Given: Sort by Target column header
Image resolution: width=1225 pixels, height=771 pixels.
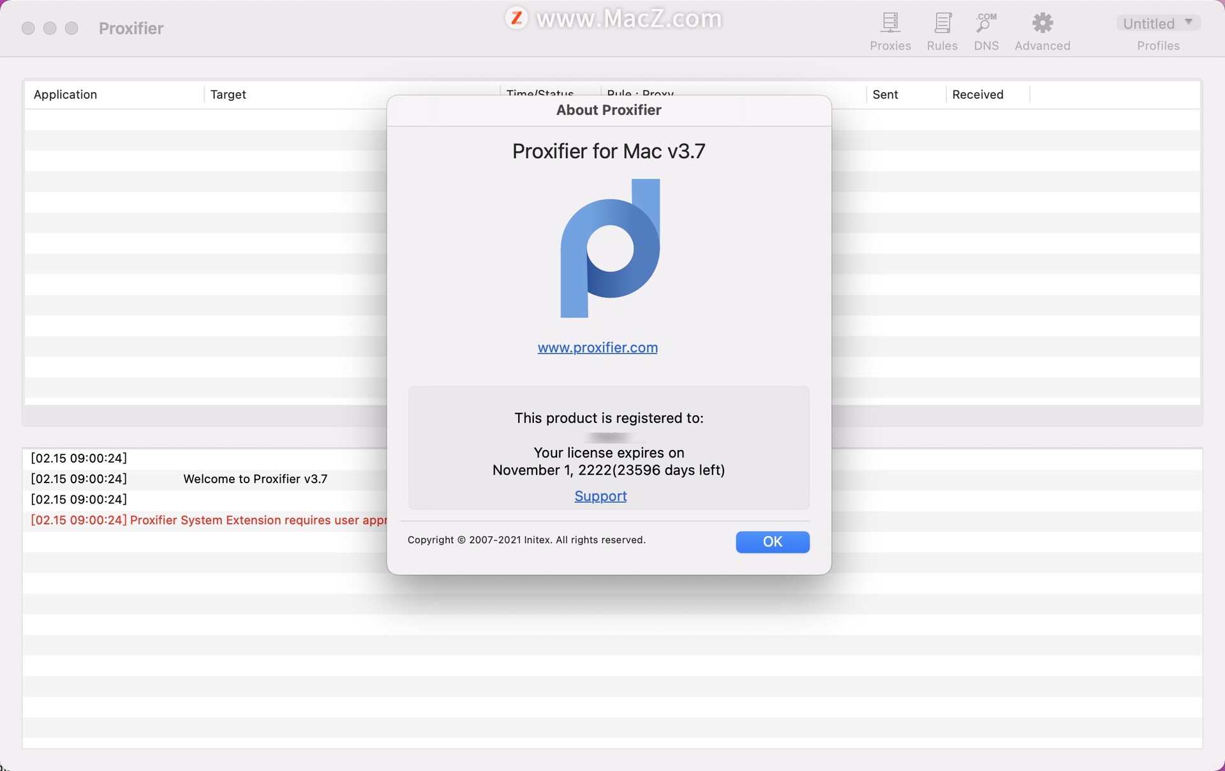Looking at the screenshot, I should tap(228, 94).
